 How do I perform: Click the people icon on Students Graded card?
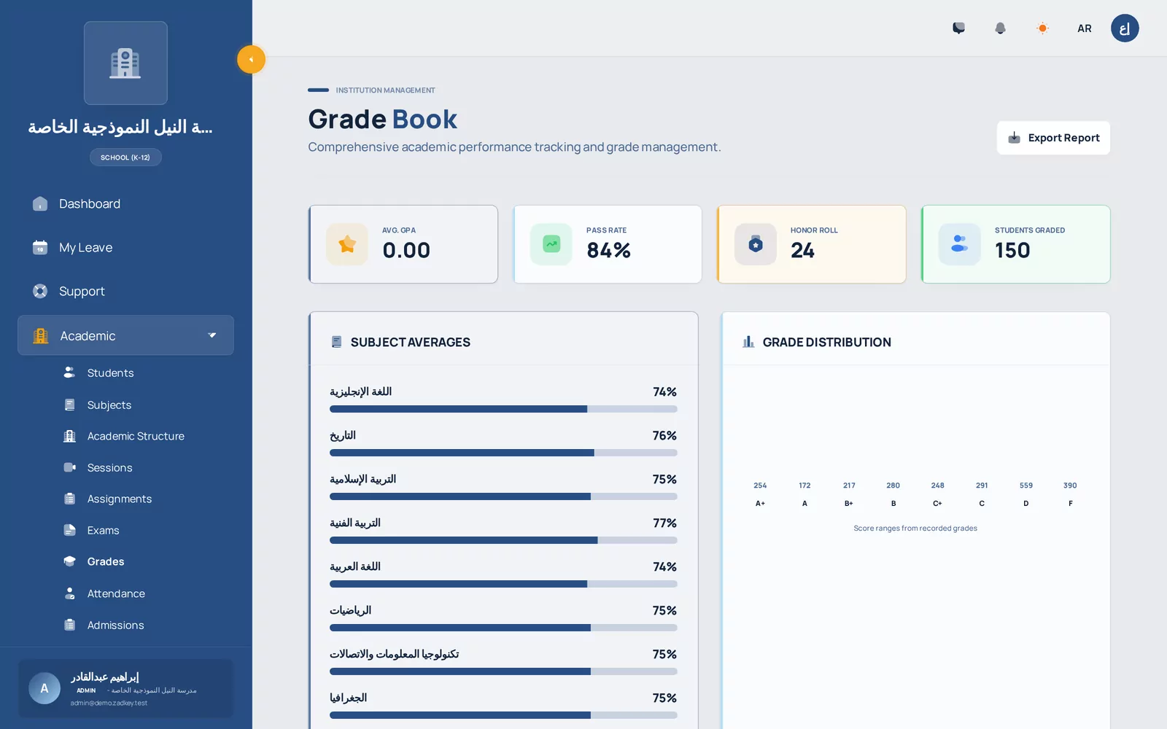(x=960, y=244)
